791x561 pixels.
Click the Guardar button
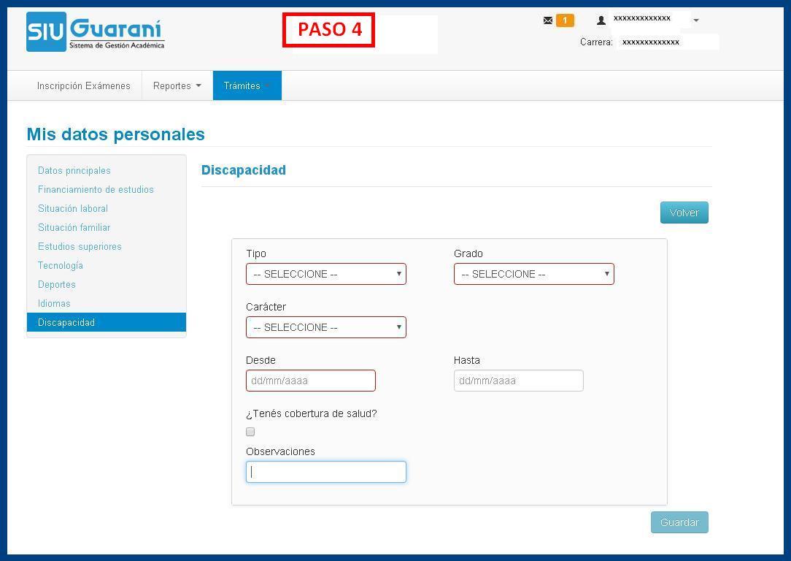coord(679,522)
